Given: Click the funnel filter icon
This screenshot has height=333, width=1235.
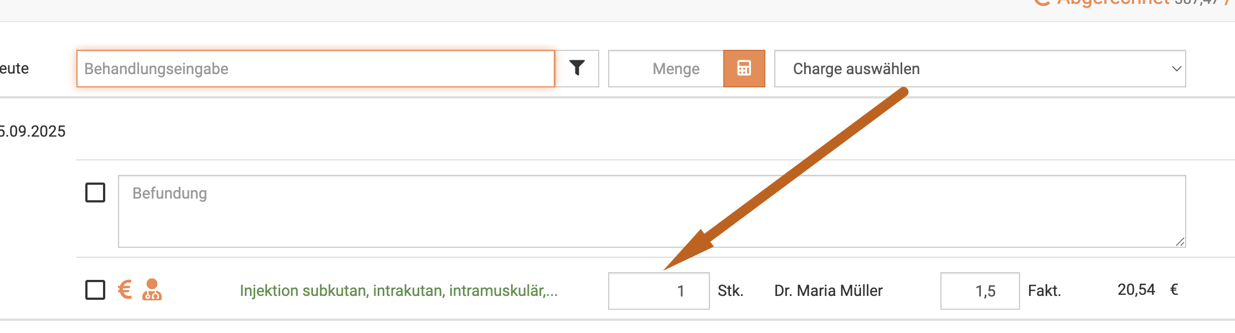Looking at the screenshot, I should tap(577, 68).
